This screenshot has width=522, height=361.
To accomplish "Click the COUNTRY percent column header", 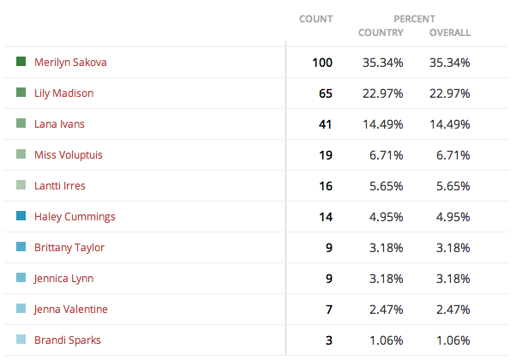I will pyautogui.click(x=381, y=33).
